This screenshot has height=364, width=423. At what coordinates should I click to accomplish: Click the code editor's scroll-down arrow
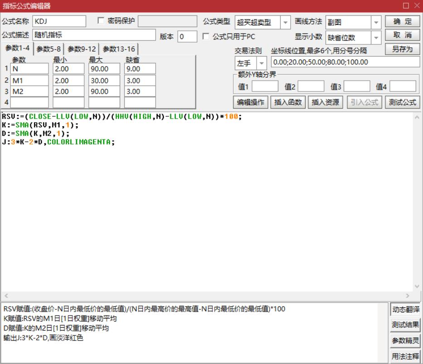point(417,286)
